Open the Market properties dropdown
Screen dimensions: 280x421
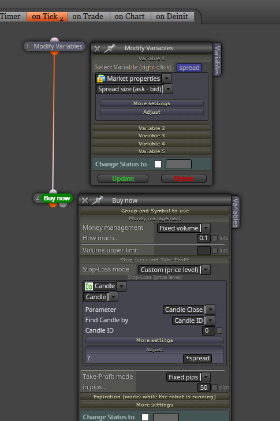[x=166, y=79]
